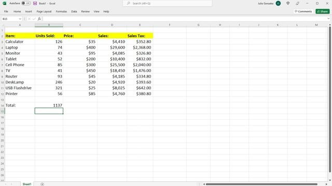Click the formula bar Enter checkmark icon

click(34, 19)
